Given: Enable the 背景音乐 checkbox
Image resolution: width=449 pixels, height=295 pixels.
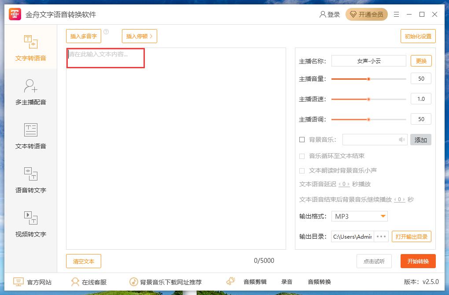Looking at the screenshot, I should [302, 140].
